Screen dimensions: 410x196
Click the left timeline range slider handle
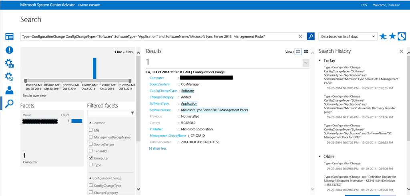click(x=26, y=81)
